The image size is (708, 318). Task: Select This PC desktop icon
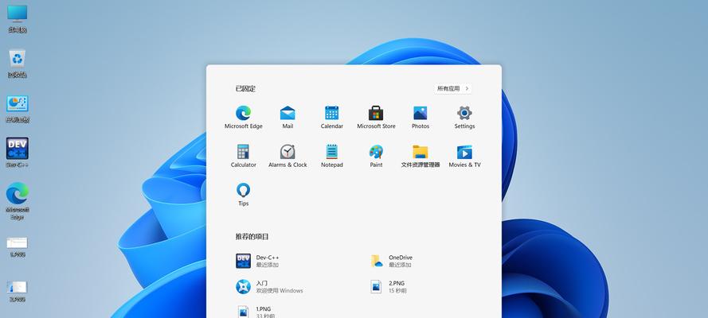pos(18,19)
